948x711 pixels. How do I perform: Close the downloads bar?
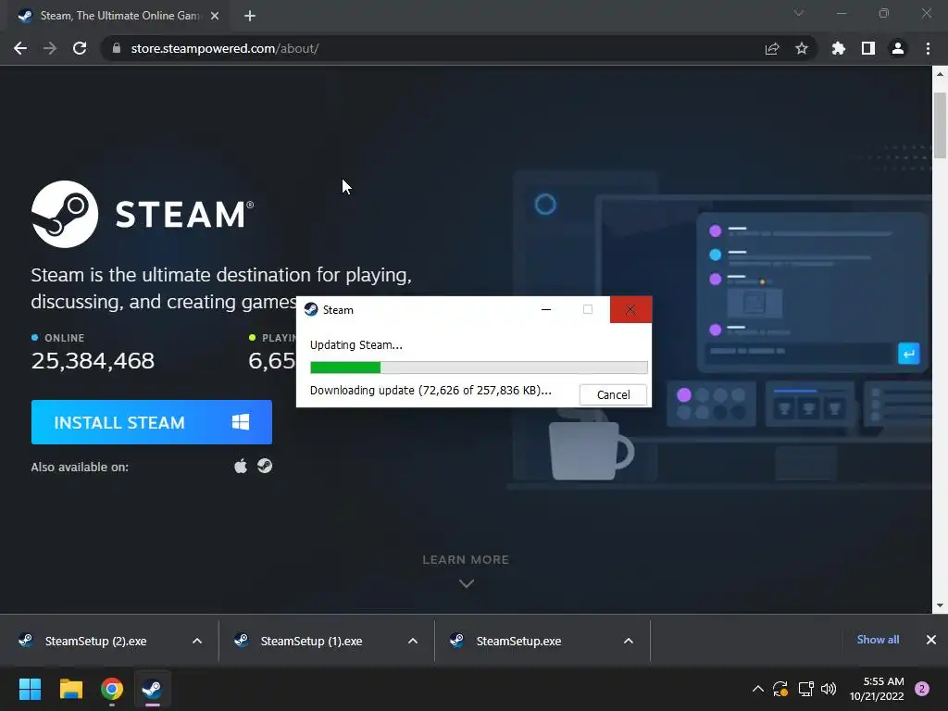[x=931, y=640]
